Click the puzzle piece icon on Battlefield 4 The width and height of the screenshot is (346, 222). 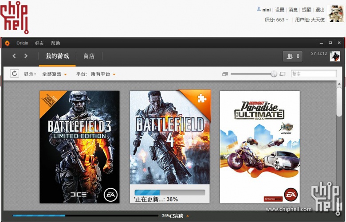point(202,98)
